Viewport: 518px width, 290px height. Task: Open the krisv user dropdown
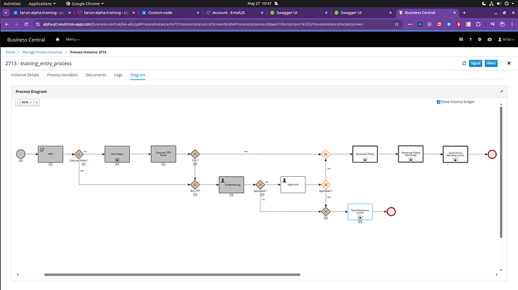pos(506,40)
